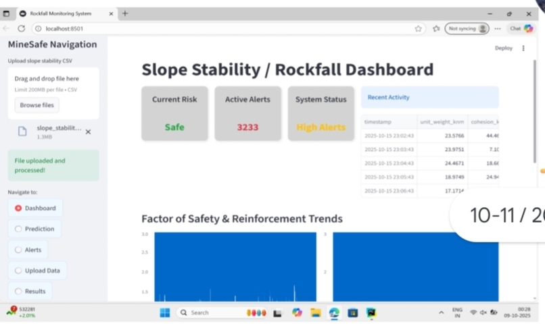Click the Deploy button
The image size is (545, 330).
[x=504, y=48]
